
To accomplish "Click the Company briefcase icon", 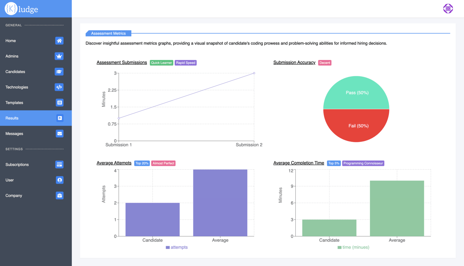I will tap(59, 195).
